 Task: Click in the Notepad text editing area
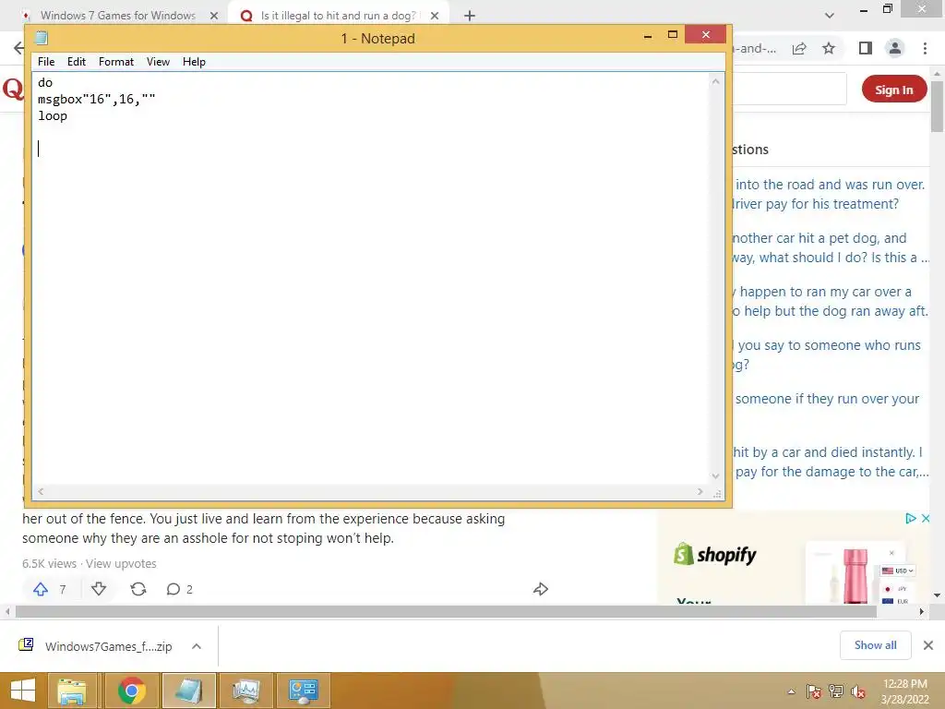[371, 279]
